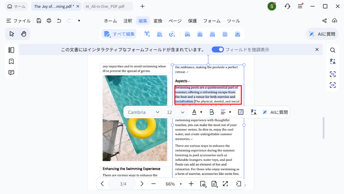This screenshot has width=344, height=194.
Task: Open the page thumbnails panel
Action: [x=11, y=50]
